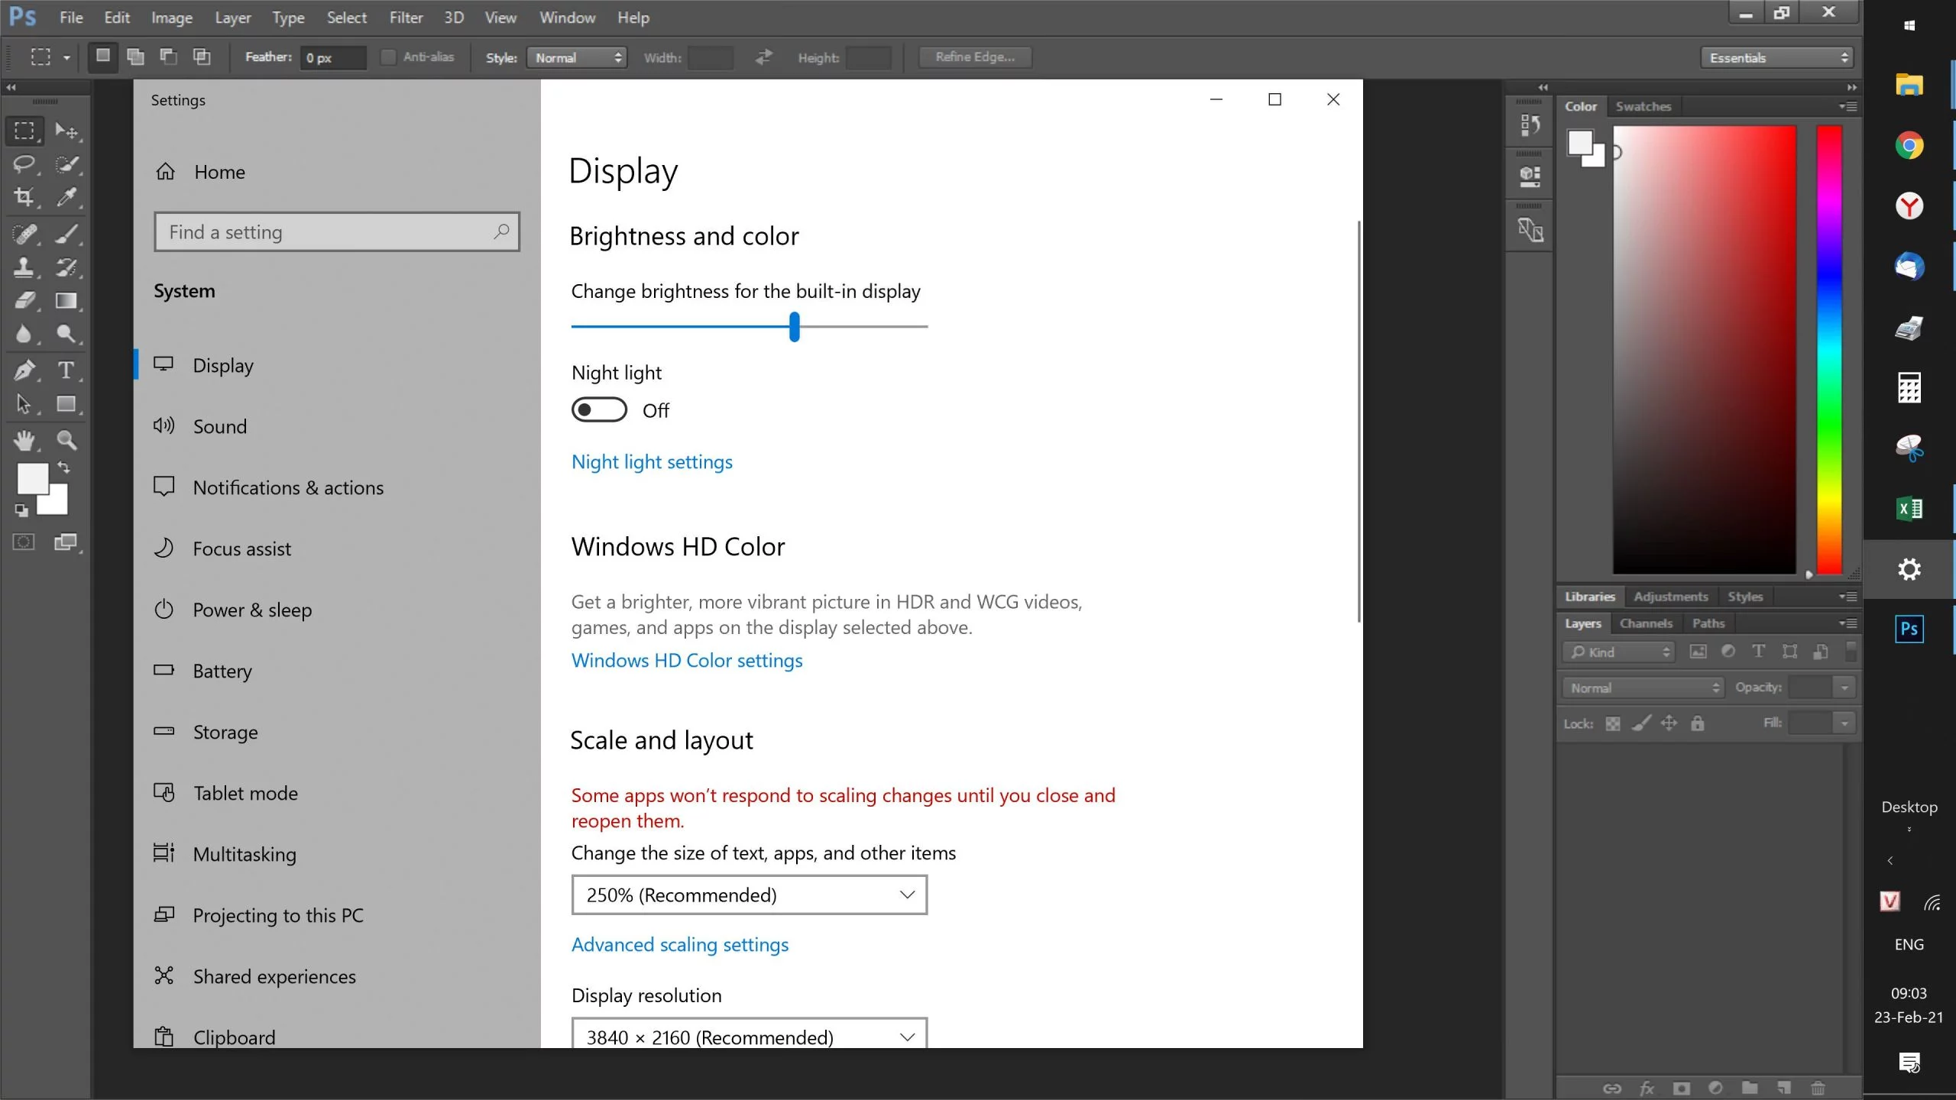1956x1100 pixels.
Task: Open the layer filter Kind dropdown
Action: click(x=1618, y=652)
